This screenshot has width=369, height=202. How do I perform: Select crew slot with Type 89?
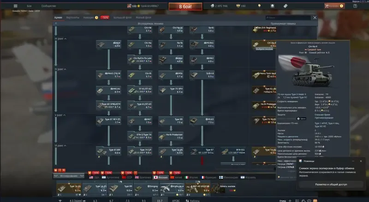click(x=121, y=189)
